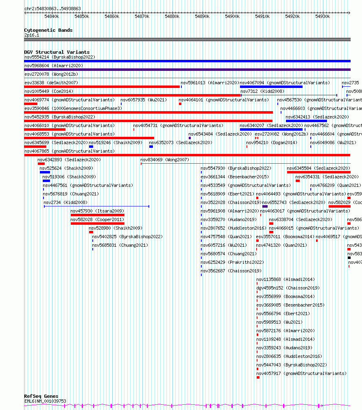The image size is (362, 410).
Task: Open nsv6354331 (Sedlazeck2020) label
Action: pyautogui.click(x=327, y=177)
